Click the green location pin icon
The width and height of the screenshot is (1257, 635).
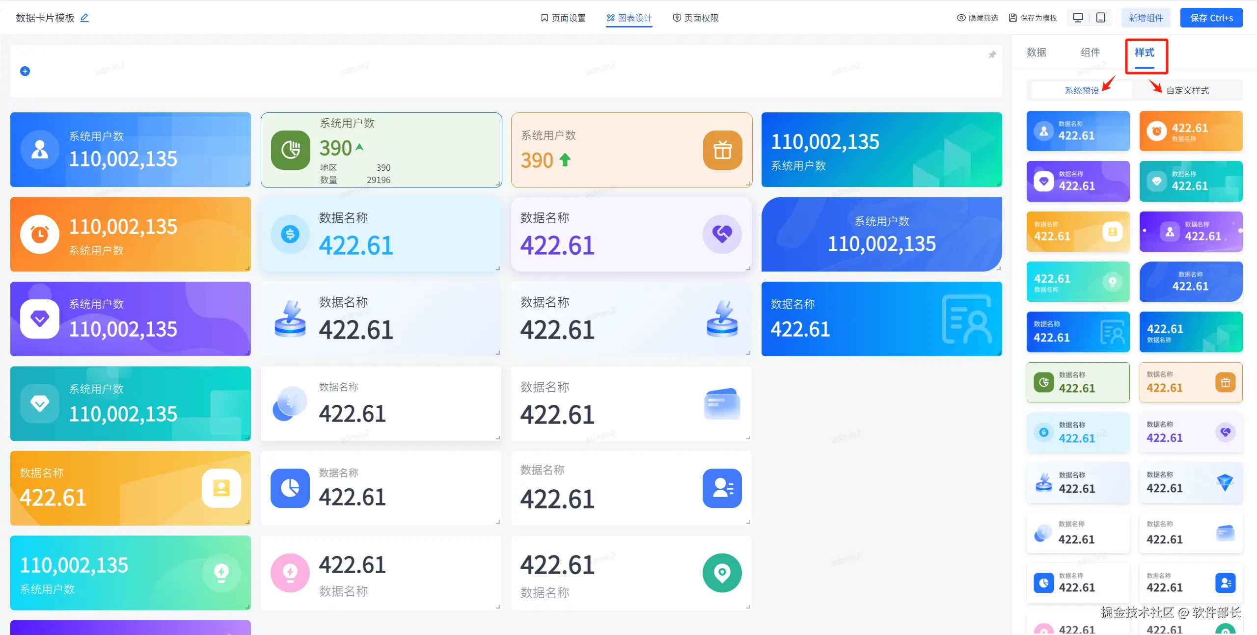coord(722,573)
